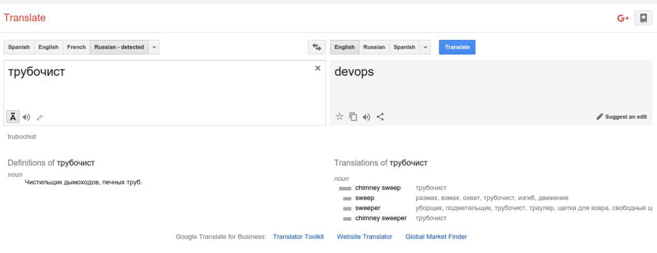The height and width of the screenshot is (253, 657).
Task: Clear the source text with X
Action: point(318,68)
